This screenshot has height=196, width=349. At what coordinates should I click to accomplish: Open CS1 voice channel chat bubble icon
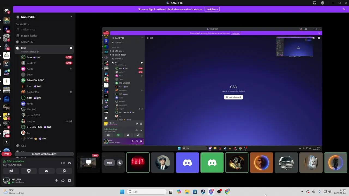[x=71, y=48]
